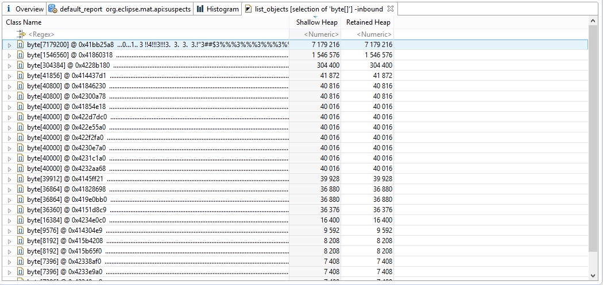This screenshot has width=603, height=285.
Task: Expand byte[40000] @ 0x41854e18 row
Action: pos(10,107)
